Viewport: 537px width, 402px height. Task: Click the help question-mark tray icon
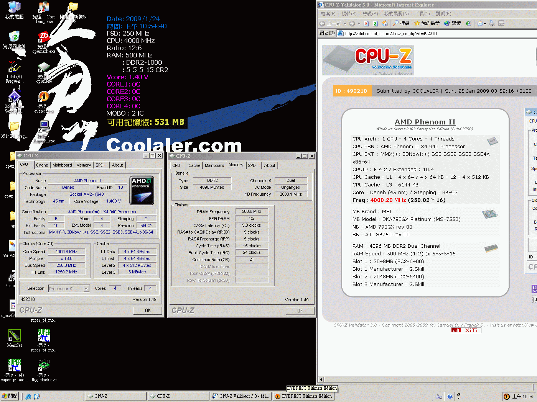[x=450, y=397]
